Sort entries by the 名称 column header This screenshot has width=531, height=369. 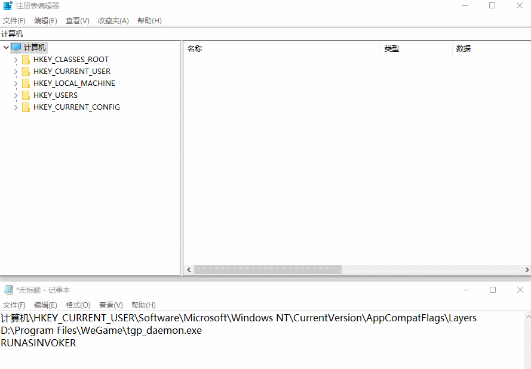195,48
